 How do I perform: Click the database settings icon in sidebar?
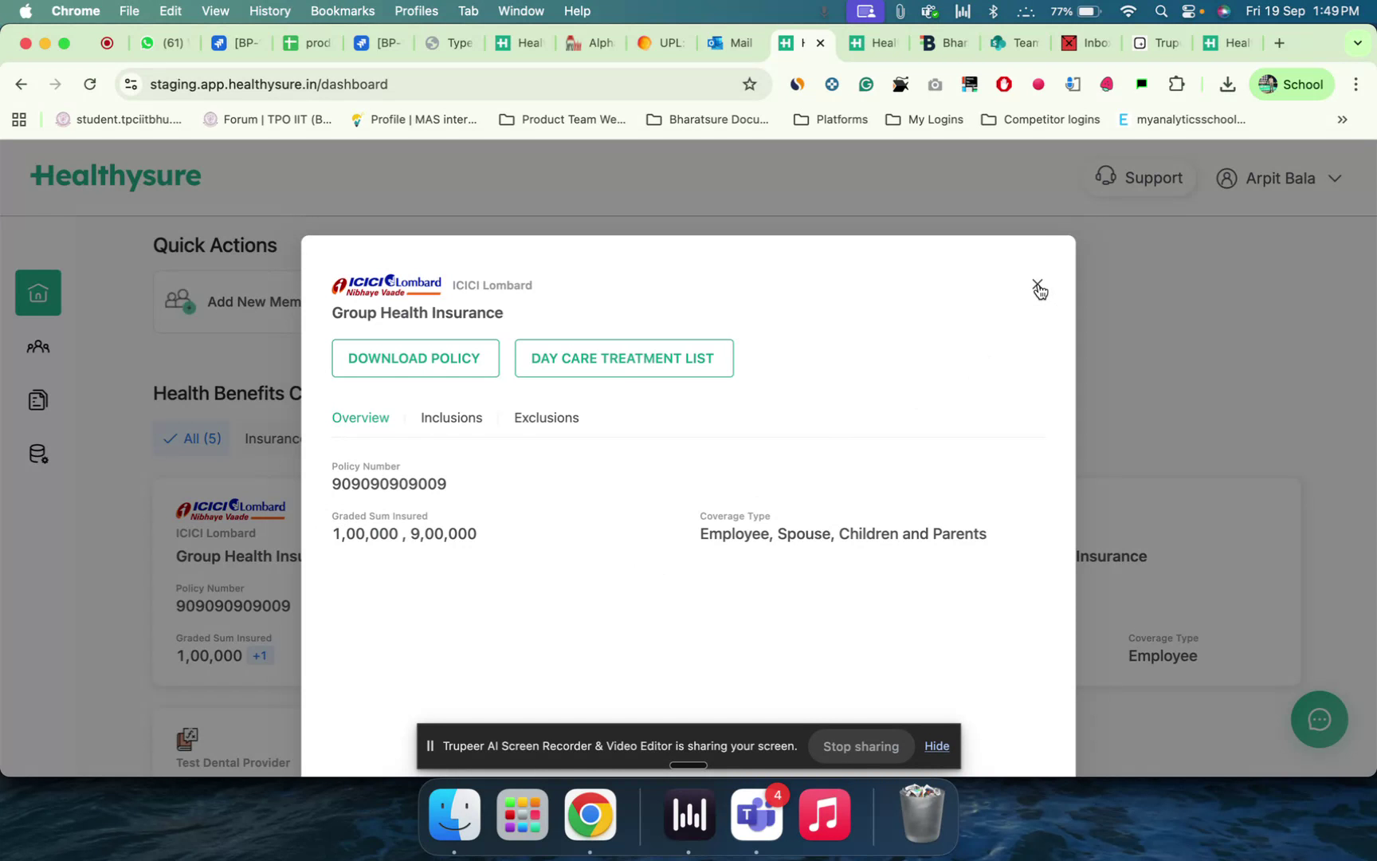[37, 453]
